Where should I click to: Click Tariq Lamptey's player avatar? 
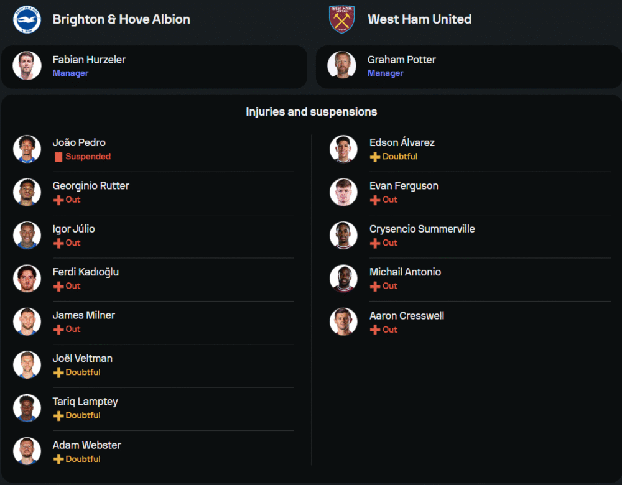coord(27,408)
